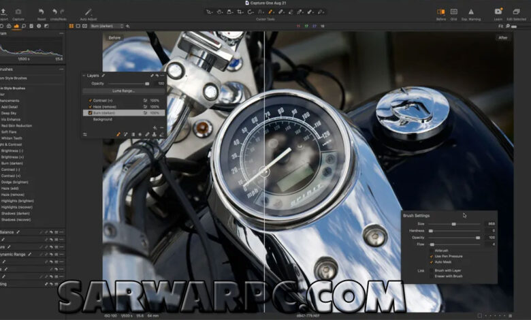Click the Fit zoom label
Screen dimensions: 531x320
point(500,26)
